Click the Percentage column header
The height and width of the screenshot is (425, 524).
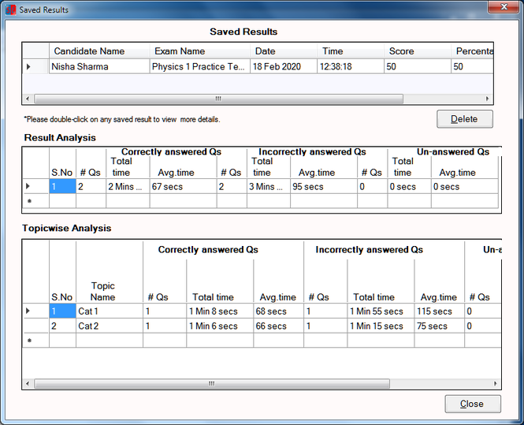(472, 51)
